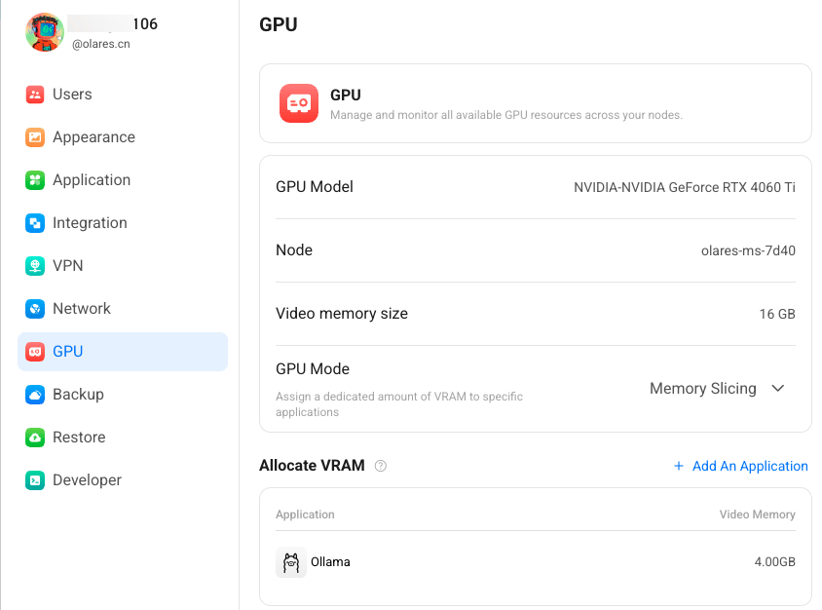
Task: Select the Backup cloud icon
Action: (x=34, y=394)
